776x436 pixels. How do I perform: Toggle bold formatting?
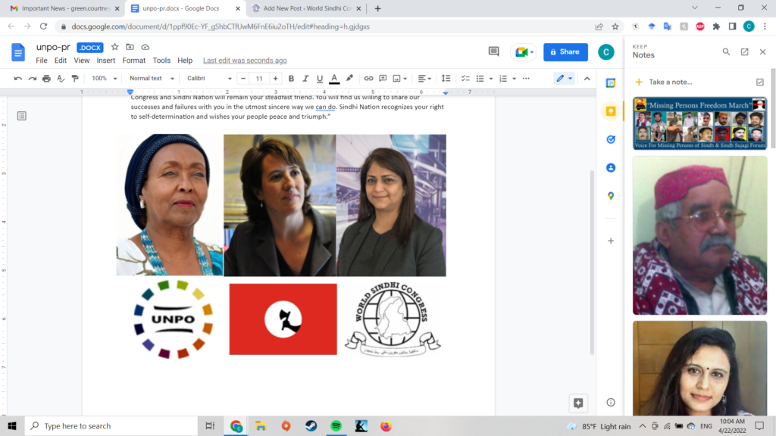tap(291, 79)
